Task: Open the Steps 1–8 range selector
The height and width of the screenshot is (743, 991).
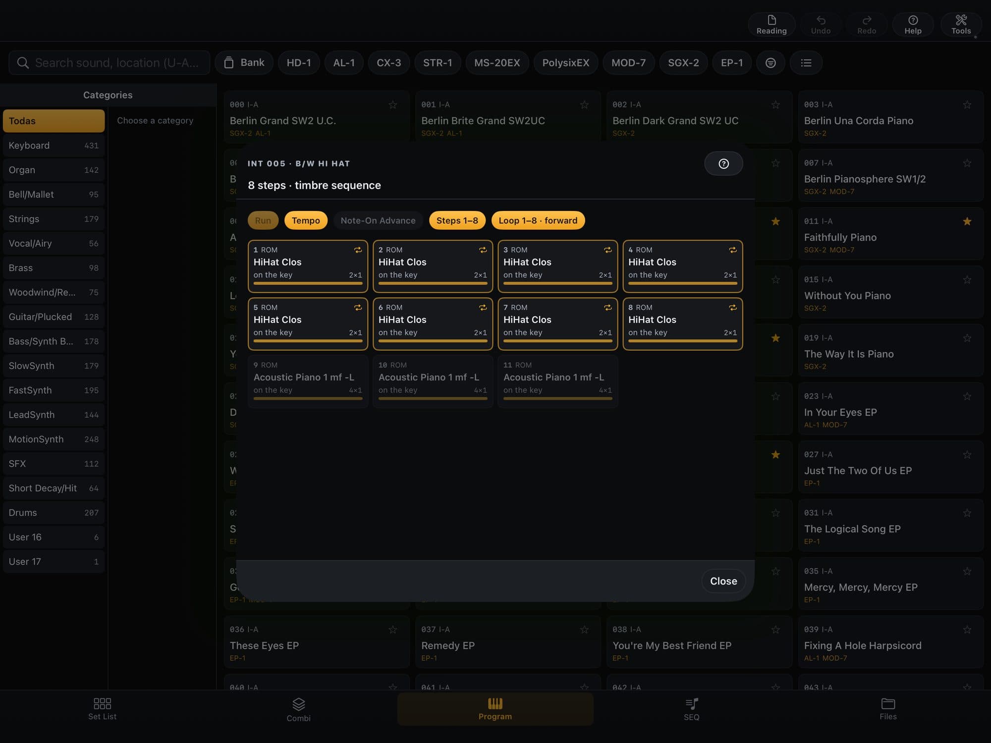Action: 457,220
